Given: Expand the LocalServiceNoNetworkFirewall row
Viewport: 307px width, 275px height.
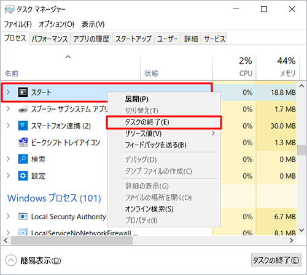Looking at the screenshot, I should pos(8,233).
